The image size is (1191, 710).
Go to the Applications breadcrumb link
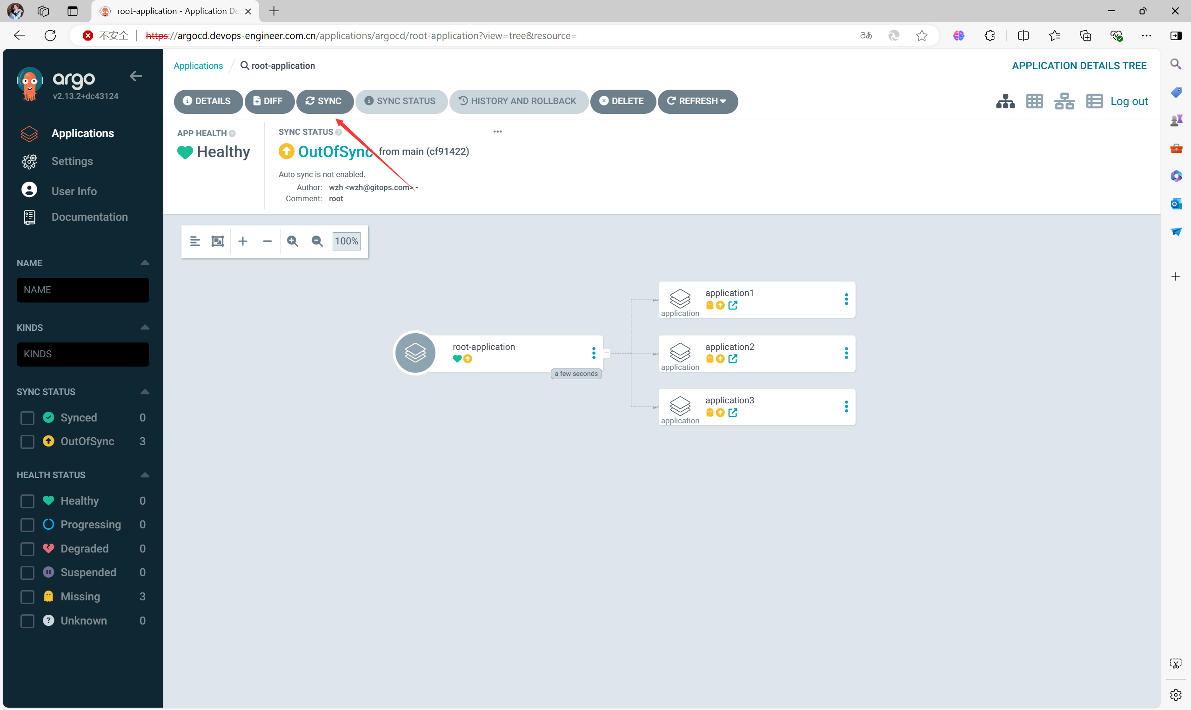pyautogui.click(x=198, y=66)
